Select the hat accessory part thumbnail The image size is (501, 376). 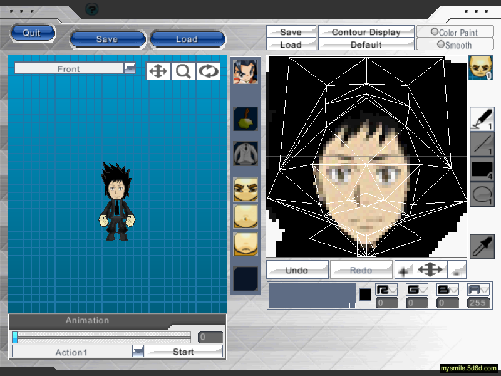(245, 118)
